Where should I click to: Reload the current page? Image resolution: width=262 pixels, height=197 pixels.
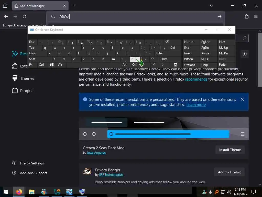[x=25, y=16]
